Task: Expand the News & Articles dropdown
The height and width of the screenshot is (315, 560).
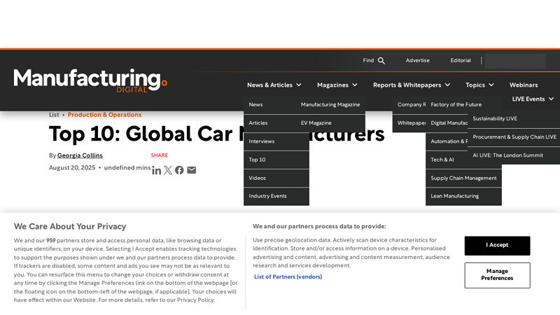Action: [274, 85]
